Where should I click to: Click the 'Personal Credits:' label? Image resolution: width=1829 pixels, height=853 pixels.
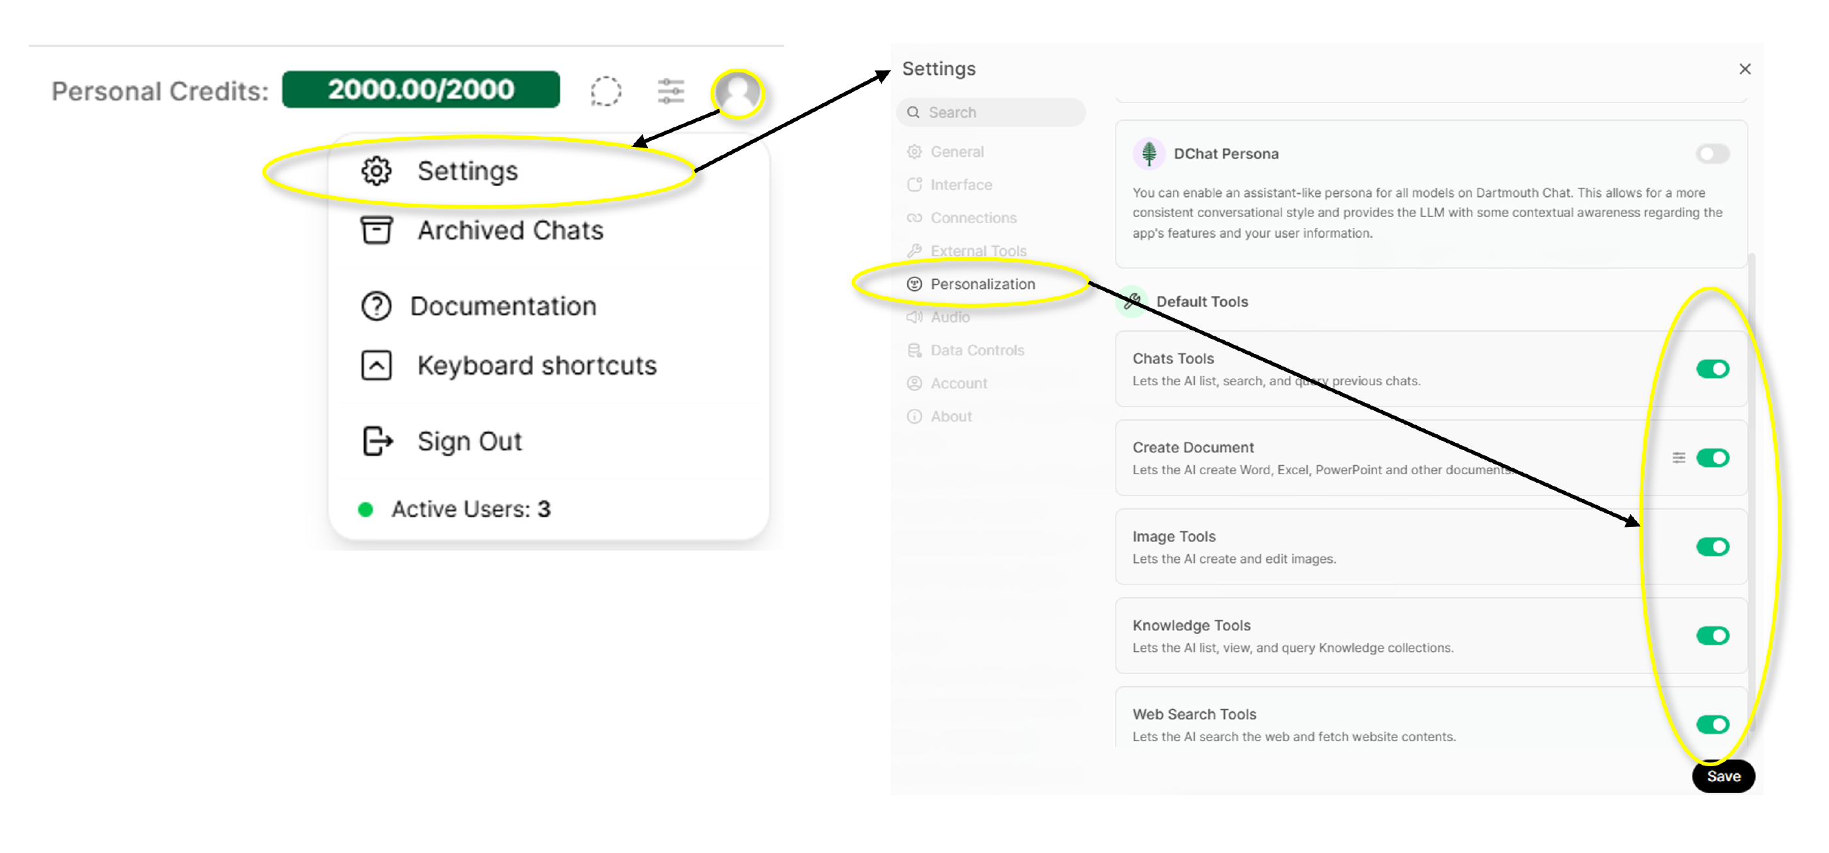click(161, 91)
